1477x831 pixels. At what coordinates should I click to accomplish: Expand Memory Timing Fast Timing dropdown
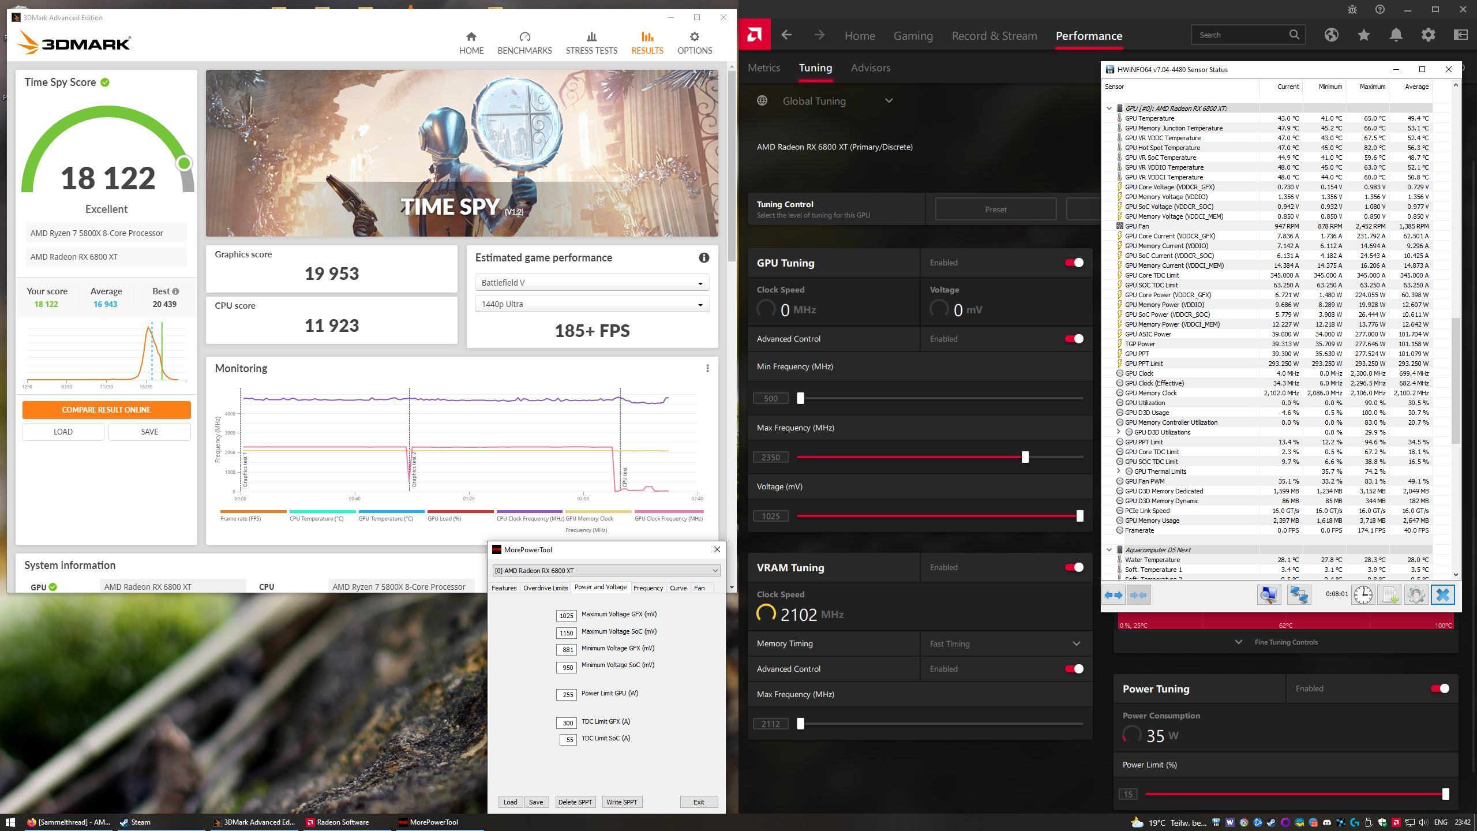coord(1005,643)
